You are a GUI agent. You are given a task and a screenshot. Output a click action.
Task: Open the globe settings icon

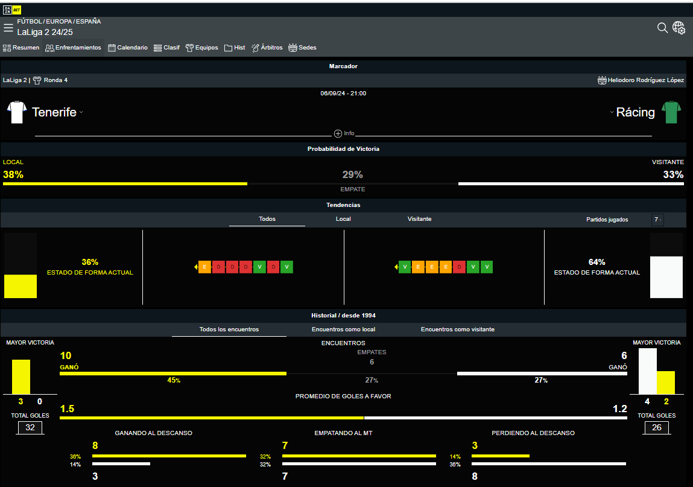679,28
